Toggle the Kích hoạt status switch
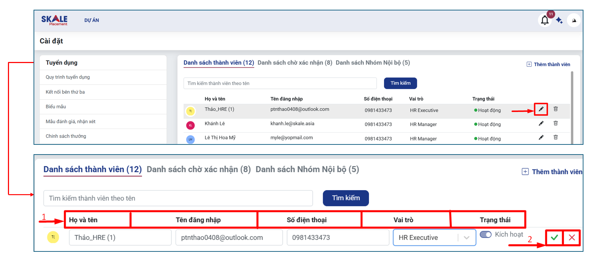 (486, 235)
